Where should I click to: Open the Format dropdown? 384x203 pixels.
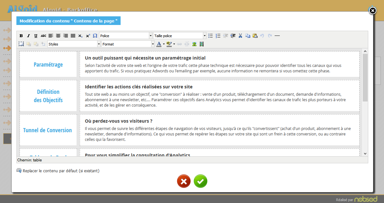[x=128, y=44]
